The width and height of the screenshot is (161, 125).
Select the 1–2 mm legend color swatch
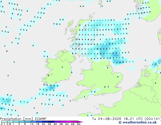[x=16, y=122]
